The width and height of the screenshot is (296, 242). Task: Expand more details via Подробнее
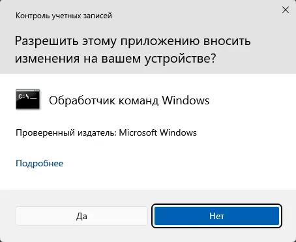coord(40,163)
